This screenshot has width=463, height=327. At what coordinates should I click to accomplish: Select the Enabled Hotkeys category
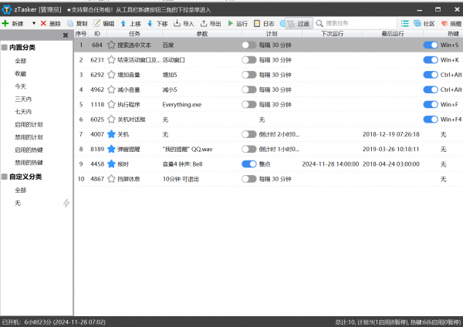tap(29, 150)
